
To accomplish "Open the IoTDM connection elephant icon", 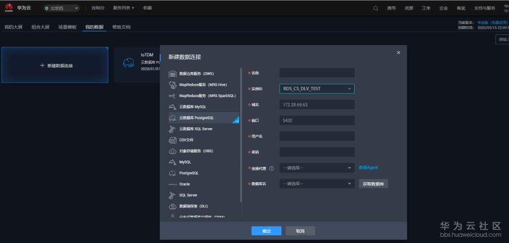I will (128, 63).
